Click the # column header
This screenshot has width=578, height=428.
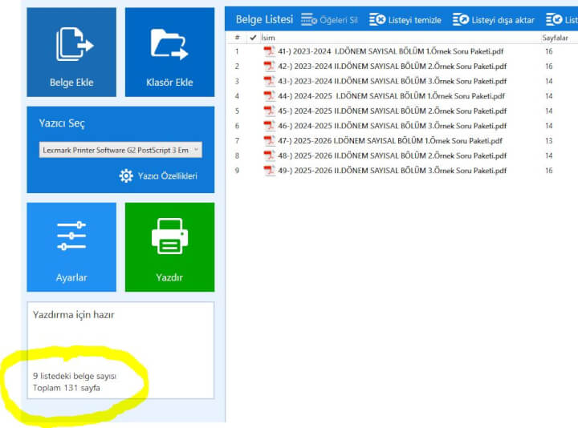click(x=238, y=38)
